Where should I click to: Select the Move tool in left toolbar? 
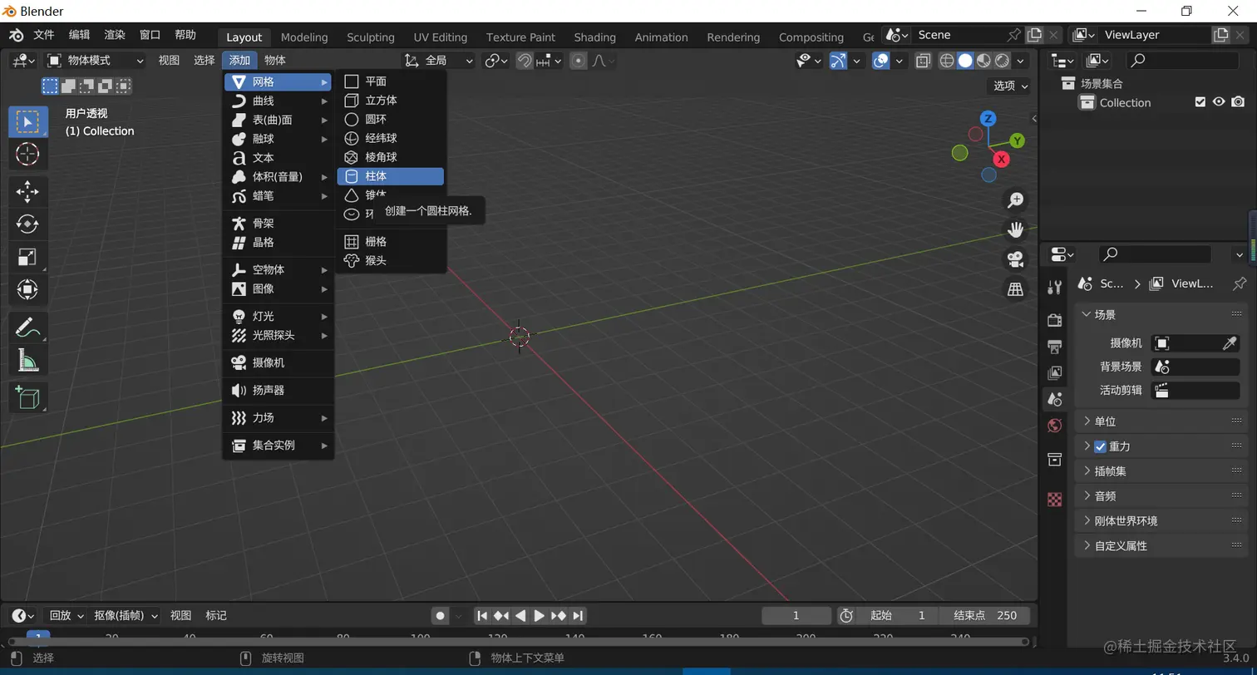(x=27, y=191)
